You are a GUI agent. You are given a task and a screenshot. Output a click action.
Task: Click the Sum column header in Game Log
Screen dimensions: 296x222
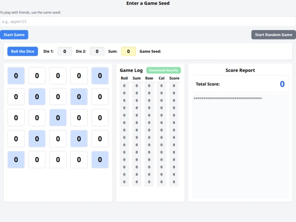click(x=136, y=78)
